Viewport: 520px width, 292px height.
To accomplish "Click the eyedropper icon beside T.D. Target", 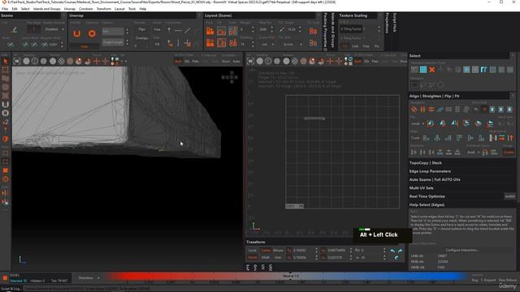I will point(282,29).
